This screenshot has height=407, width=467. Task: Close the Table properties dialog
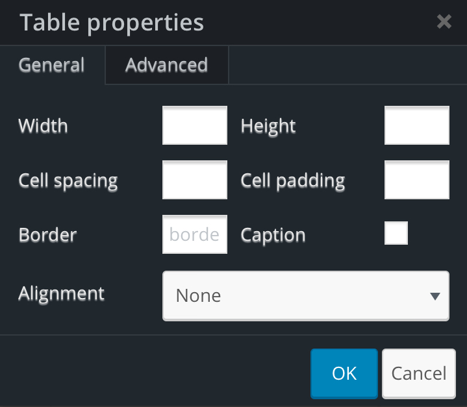pos(444,22)
